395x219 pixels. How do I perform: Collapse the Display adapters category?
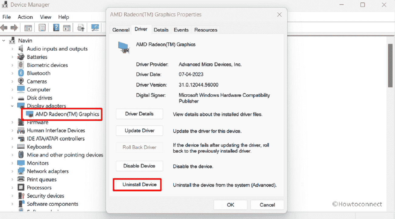pos(12,106)
